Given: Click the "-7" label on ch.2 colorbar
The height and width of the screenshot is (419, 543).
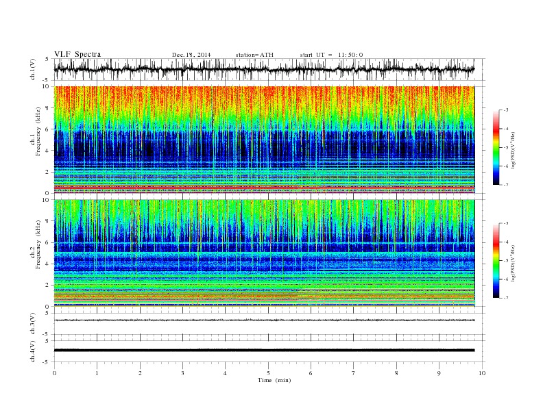Looking at the screenshot, I should point(506,298).
